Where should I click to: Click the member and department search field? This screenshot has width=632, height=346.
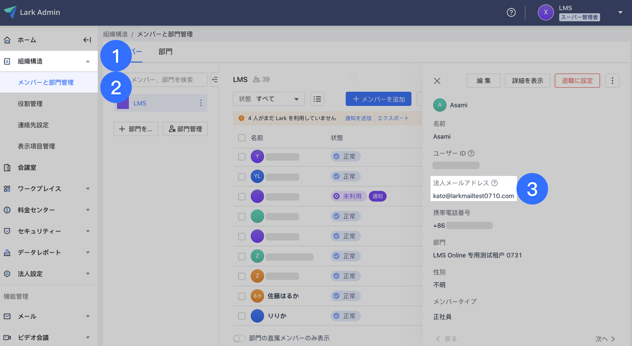coord(165,80)
